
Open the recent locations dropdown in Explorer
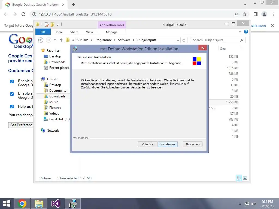[x=55, y=40]
